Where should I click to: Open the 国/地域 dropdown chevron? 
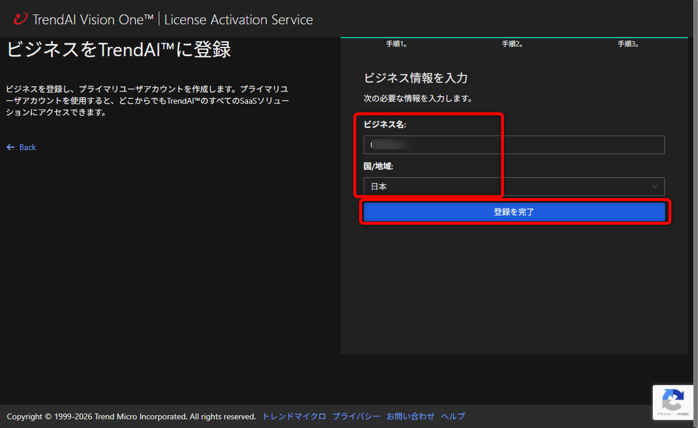[x=655, y=186]
